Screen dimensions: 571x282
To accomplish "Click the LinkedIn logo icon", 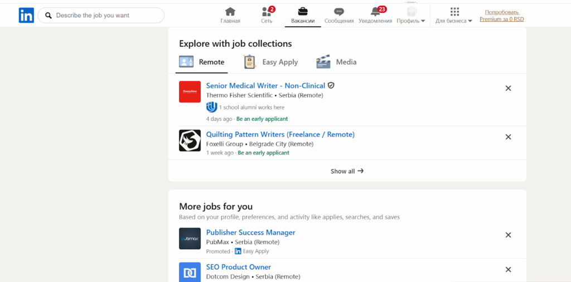I will [x=26, y=16].
